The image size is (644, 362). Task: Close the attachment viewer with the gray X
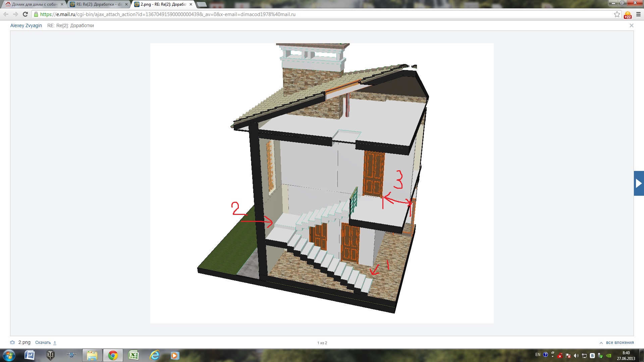pos(631,25)
